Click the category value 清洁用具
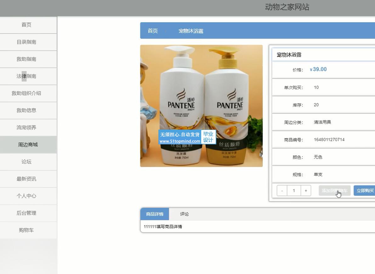 point(322,122)
